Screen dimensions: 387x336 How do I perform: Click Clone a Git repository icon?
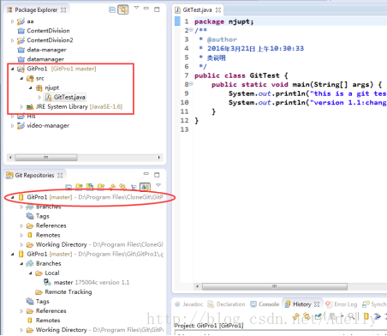(90, 187)
